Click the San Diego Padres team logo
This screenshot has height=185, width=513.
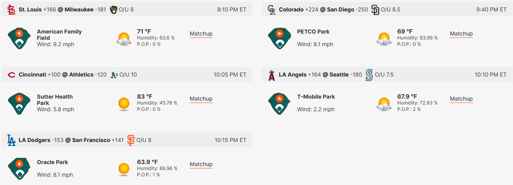coord(375,10)
